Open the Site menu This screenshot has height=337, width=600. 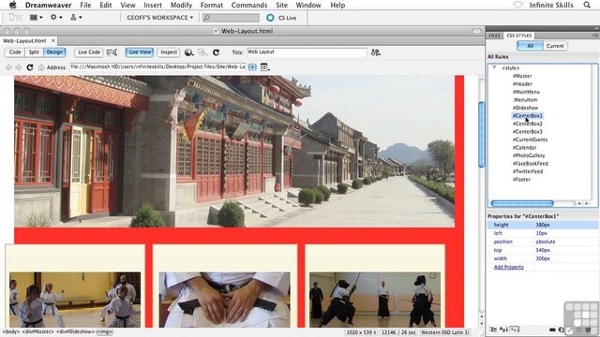tap(281, 5)
